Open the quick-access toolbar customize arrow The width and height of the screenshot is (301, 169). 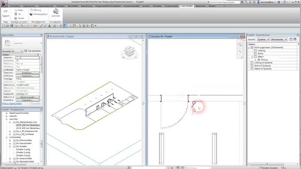95,26
